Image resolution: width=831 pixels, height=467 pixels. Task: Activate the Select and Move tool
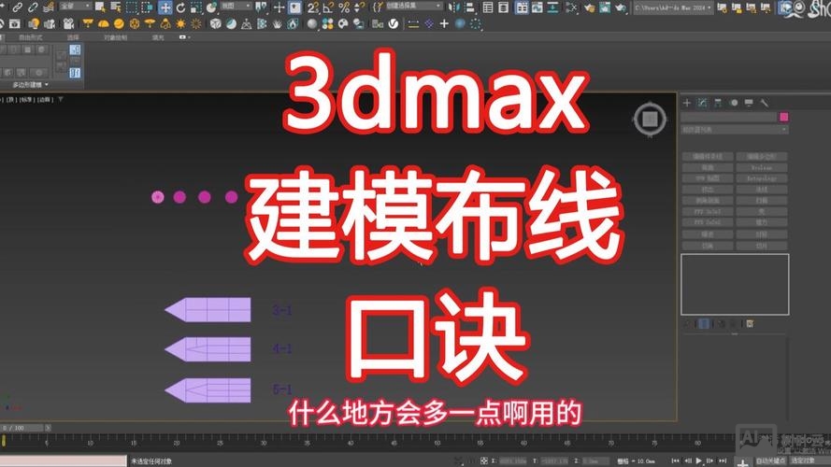click(x=165, y=7)
